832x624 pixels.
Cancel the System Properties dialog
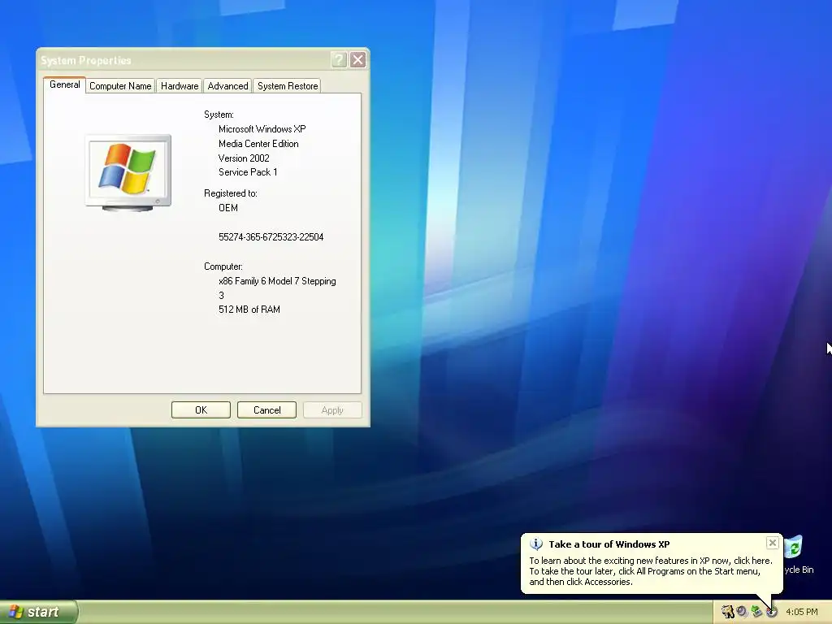point(266,410)
